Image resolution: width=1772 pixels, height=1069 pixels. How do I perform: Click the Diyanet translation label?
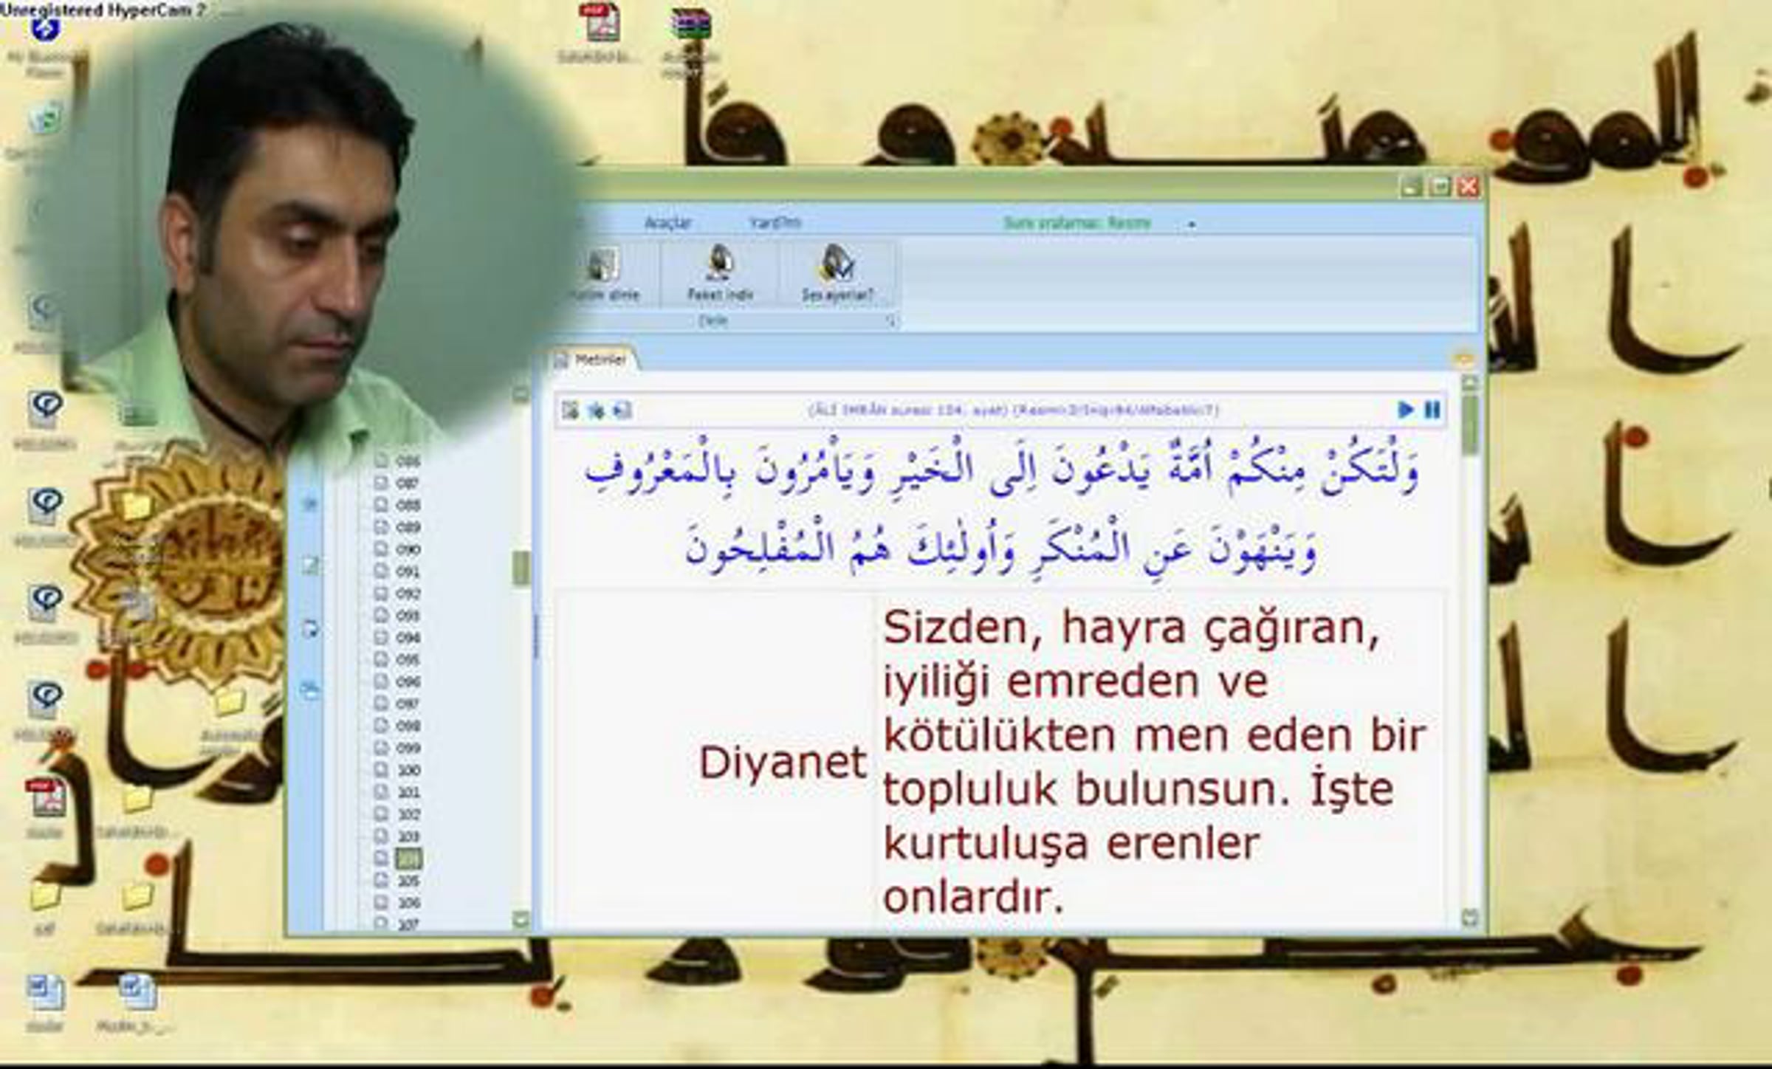click(783, 762)
